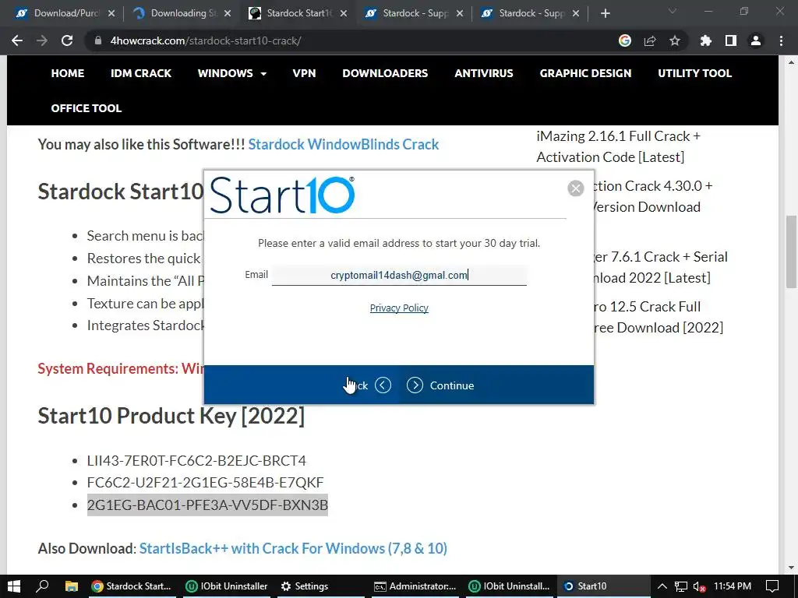Open a new browser tab
Screen dimensions: 798x598
click(605, 13)
